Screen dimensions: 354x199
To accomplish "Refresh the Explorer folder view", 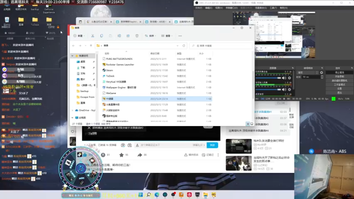I will [x=184, y=46].
